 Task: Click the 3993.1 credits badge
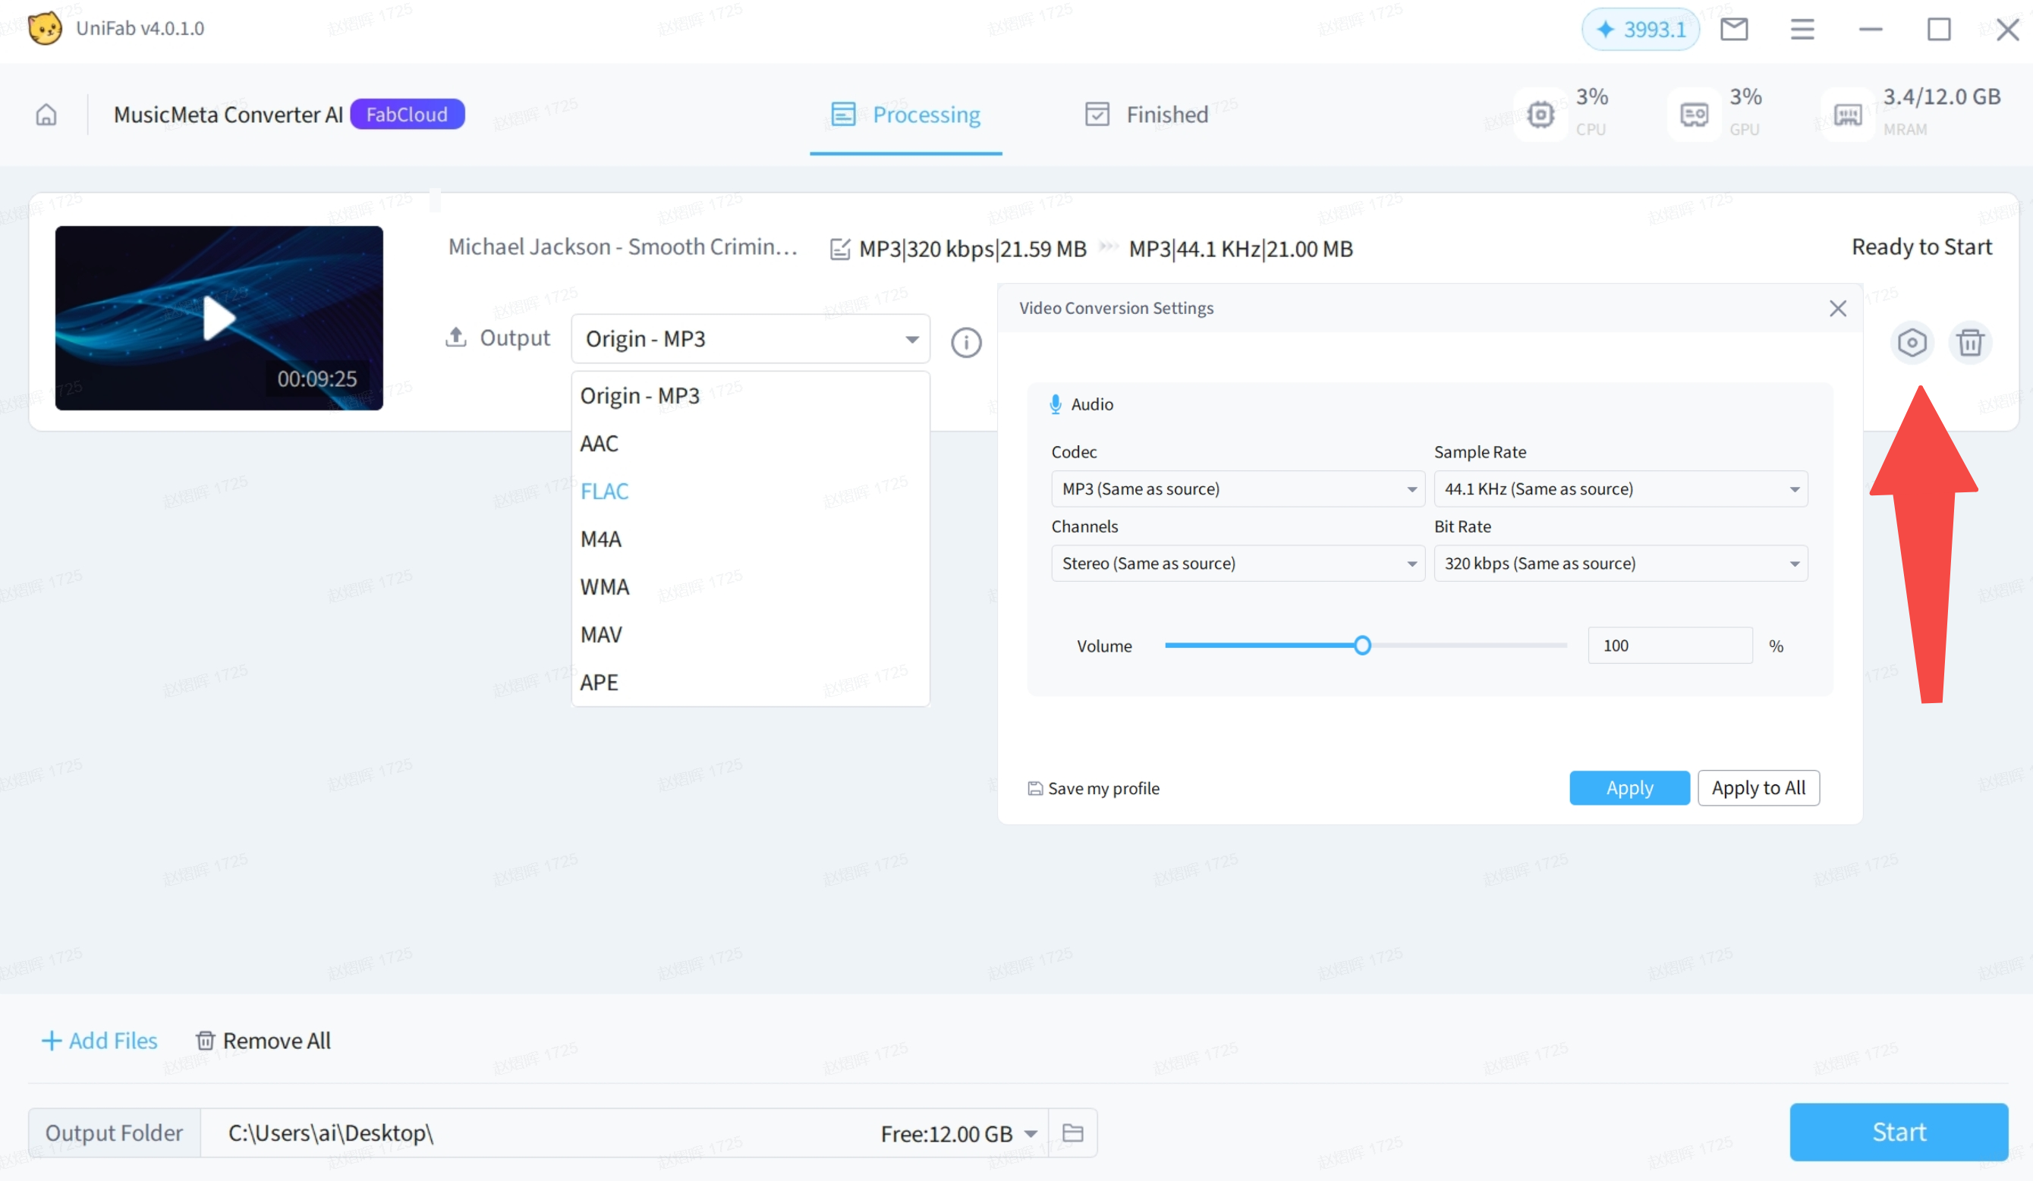[x=1640, y=30]
